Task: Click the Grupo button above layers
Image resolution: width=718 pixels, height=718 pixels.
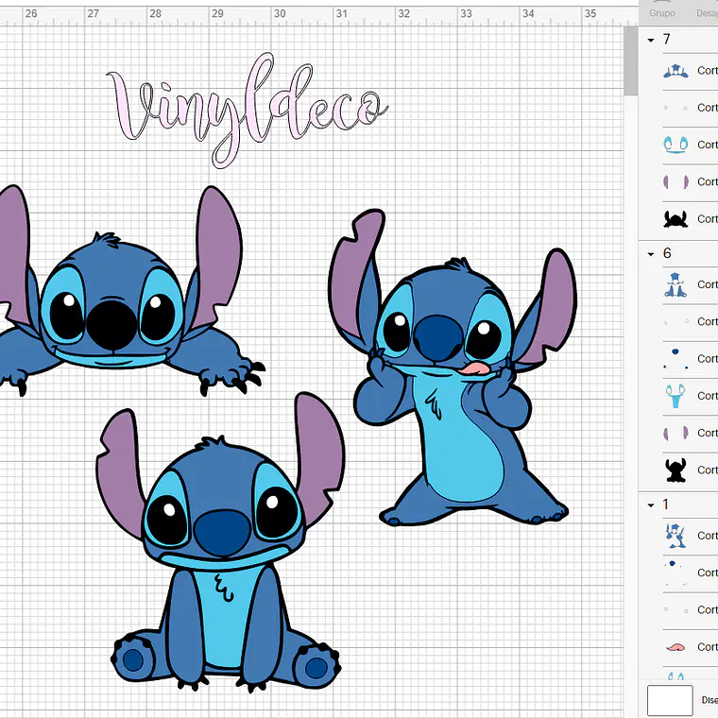Action: pyautogui.click(x=662, y=10)
